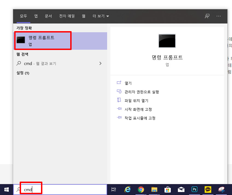The image size is (232, 195).
Task: Open the 전자 메일 tab
Action: coord(67,16)
